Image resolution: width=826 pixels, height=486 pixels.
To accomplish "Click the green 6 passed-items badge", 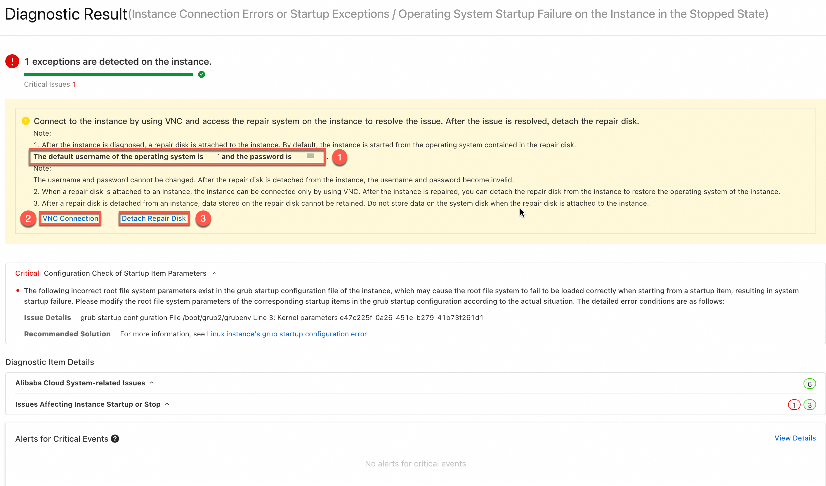I will (x=809, y=384).
